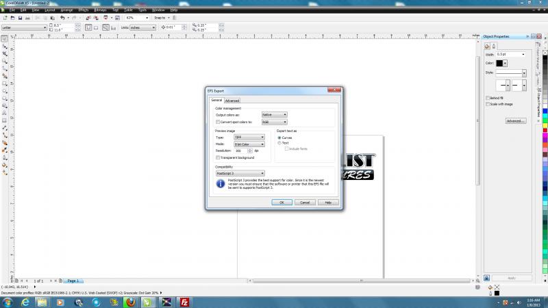
Task: Open the File menu
Action: [x=12, y=10]
